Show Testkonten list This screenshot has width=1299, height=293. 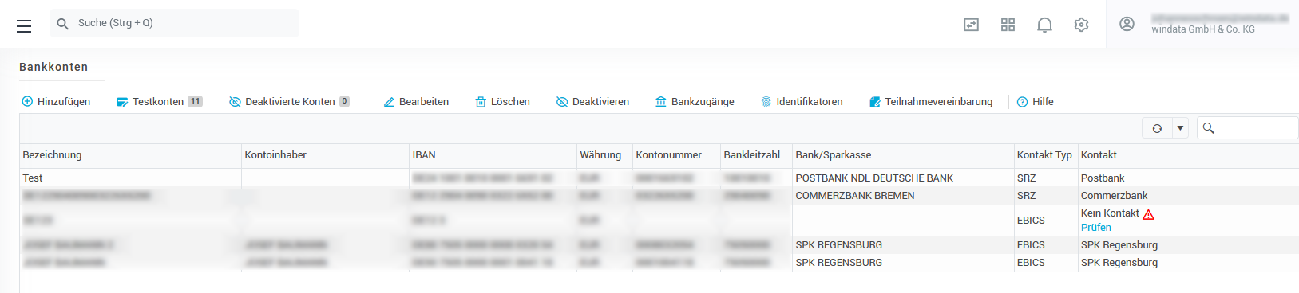[159, 102]
